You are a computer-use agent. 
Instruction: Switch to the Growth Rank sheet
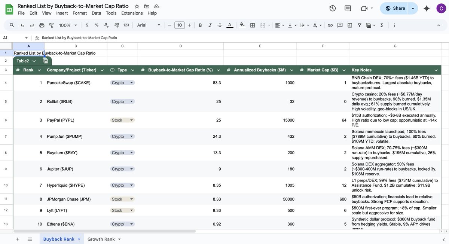pos(101,239)
